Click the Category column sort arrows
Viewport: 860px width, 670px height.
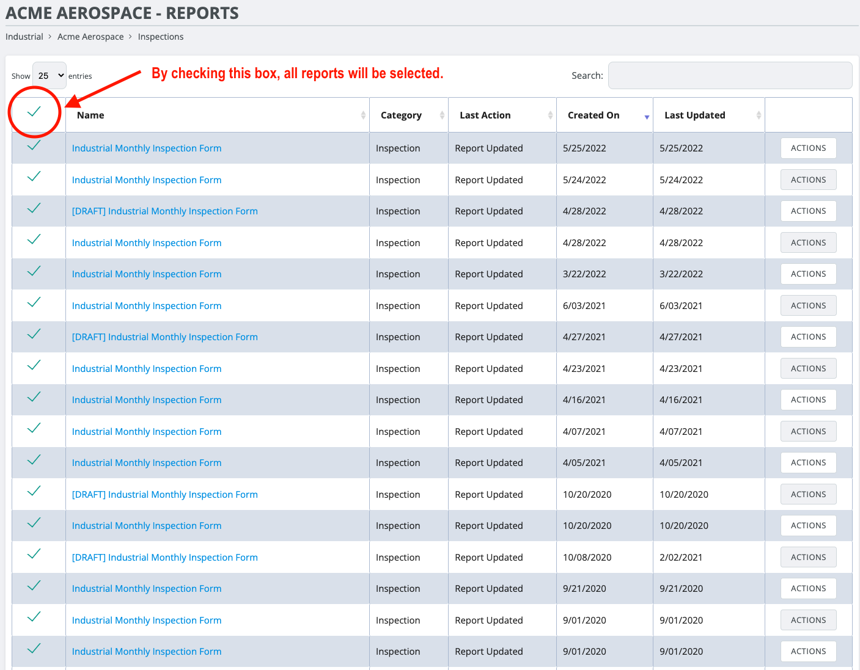point(442,115)
